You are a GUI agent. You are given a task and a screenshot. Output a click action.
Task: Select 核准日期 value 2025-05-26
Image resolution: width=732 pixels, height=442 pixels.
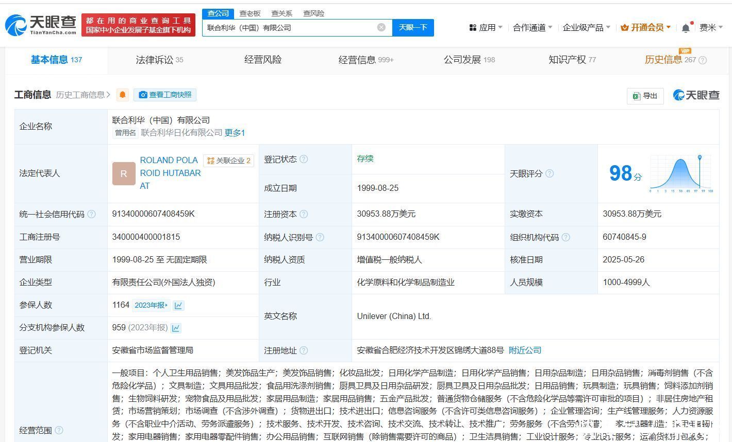click(x=624, y=260)
